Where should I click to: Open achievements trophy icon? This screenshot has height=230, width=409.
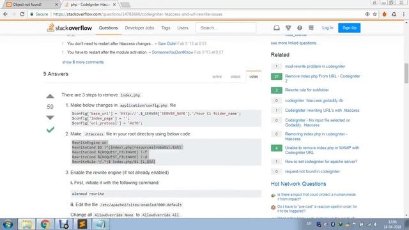(x=288, y=27)
